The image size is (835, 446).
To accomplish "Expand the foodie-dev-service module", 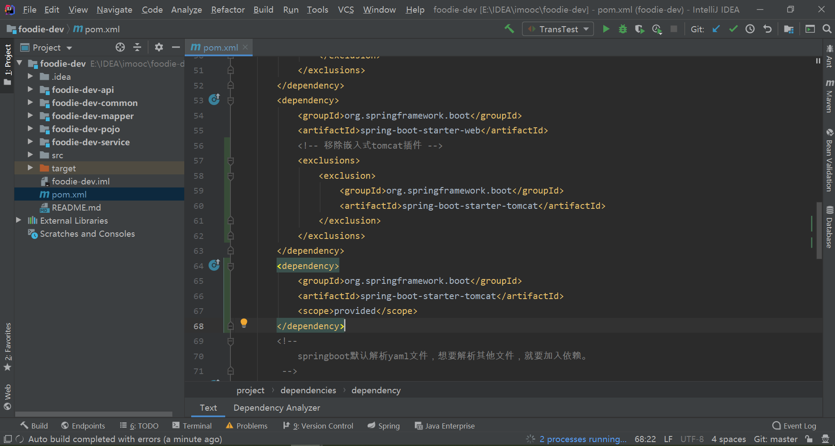I will click(x=30, y=142).
